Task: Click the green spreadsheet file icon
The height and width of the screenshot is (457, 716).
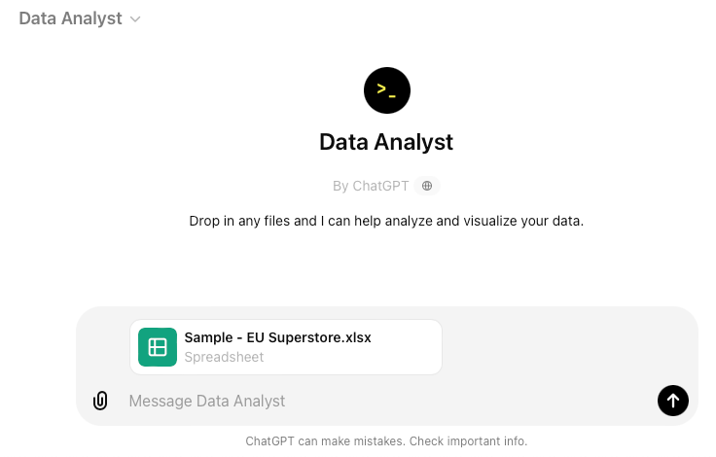Action: click(x=158, y=347)
